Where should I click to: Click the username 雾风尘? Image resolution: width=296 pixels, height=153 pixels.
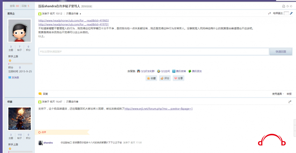pos(11,14)
